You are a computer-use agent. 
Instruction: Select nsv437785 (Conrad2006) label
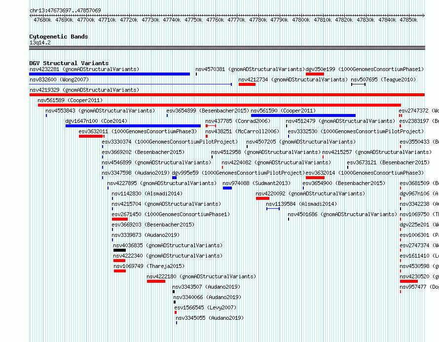(238, 121)
